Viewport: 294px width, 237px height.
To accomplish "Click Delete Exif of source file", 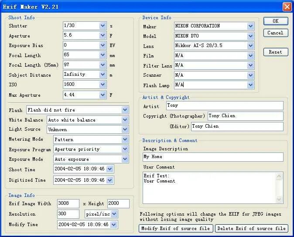I will pyautogui.click(x=251, y=228).
